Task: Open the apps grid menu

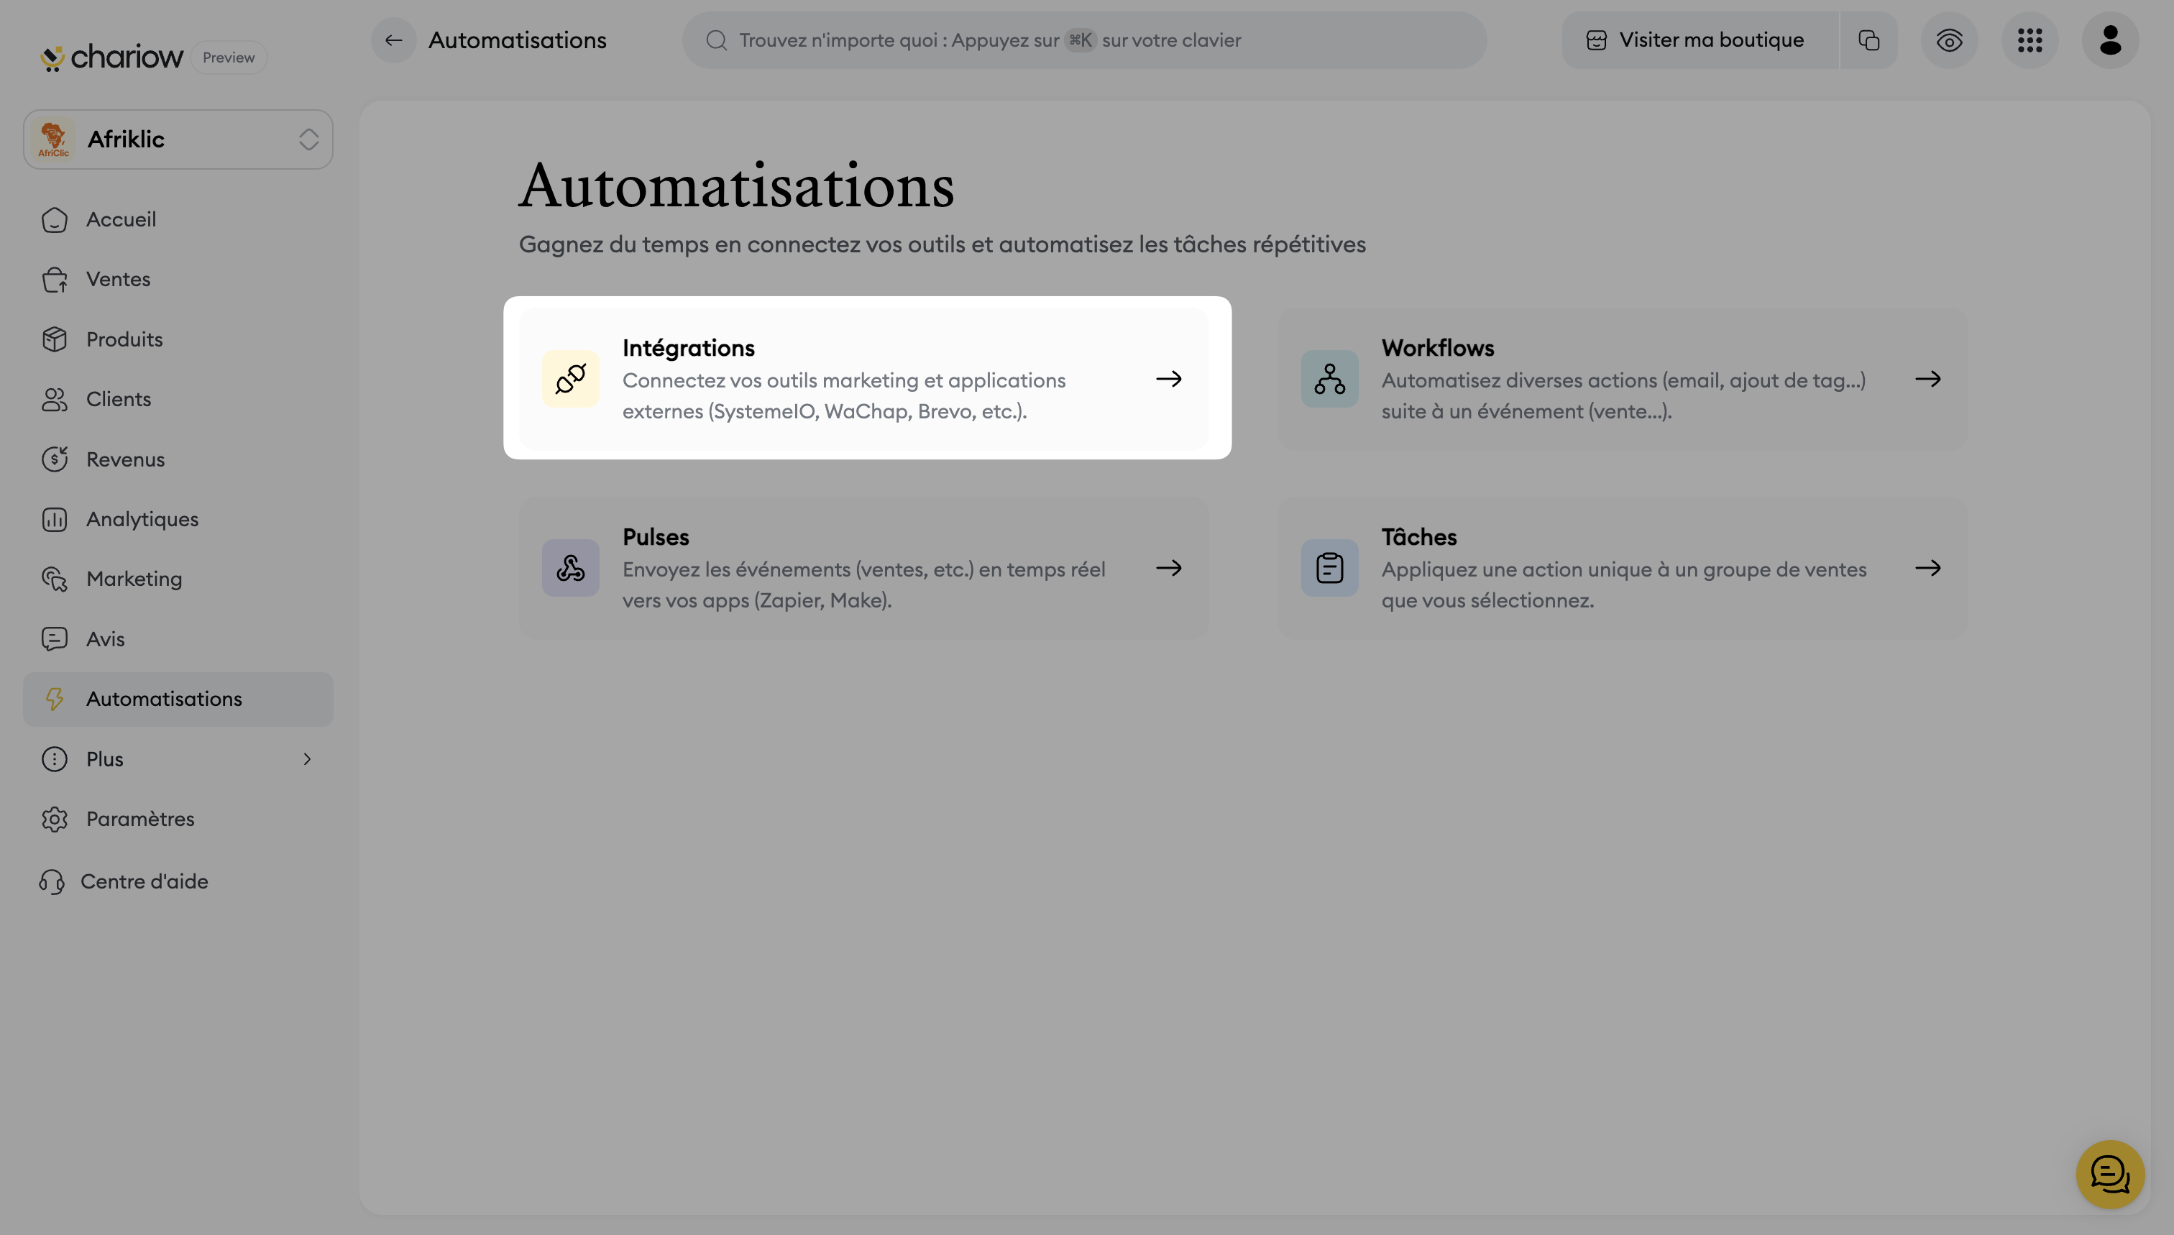Action: (2029, 40)
